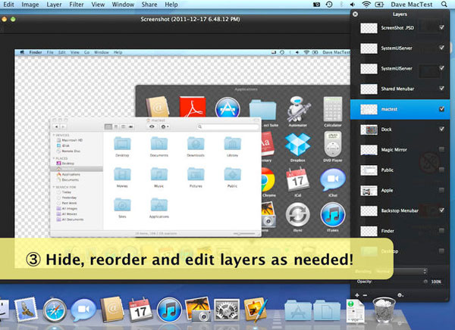Image resolution: width=455 pixels, height=330 pixels.
Task: Open iPhoto camera icon in the Dock
Action: pyautogui.click(x=198, y=310)
